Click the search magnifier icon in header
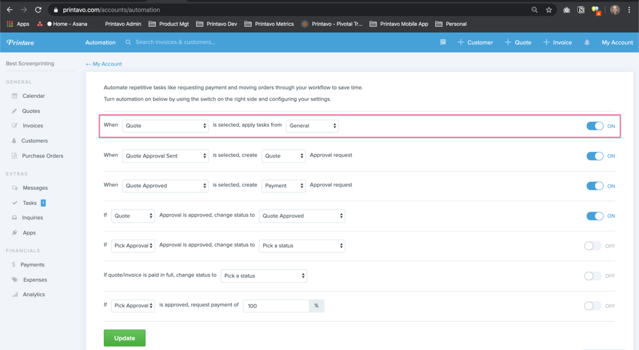This screenshot has height=350, width=639. 128,42
